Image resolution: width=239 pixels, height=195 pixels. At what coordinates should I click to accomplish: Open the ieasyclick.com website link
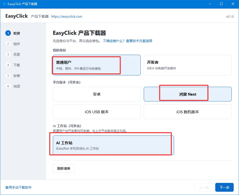click(x=67, y=16)
